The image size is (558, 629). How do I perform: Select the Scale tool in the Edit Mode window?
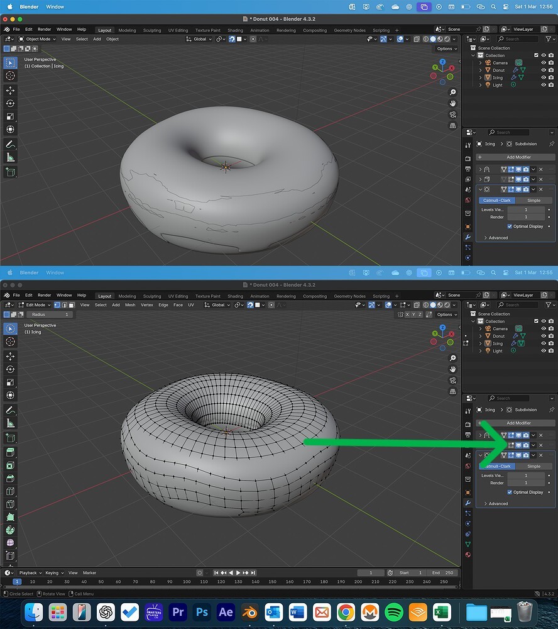(11, 382)
